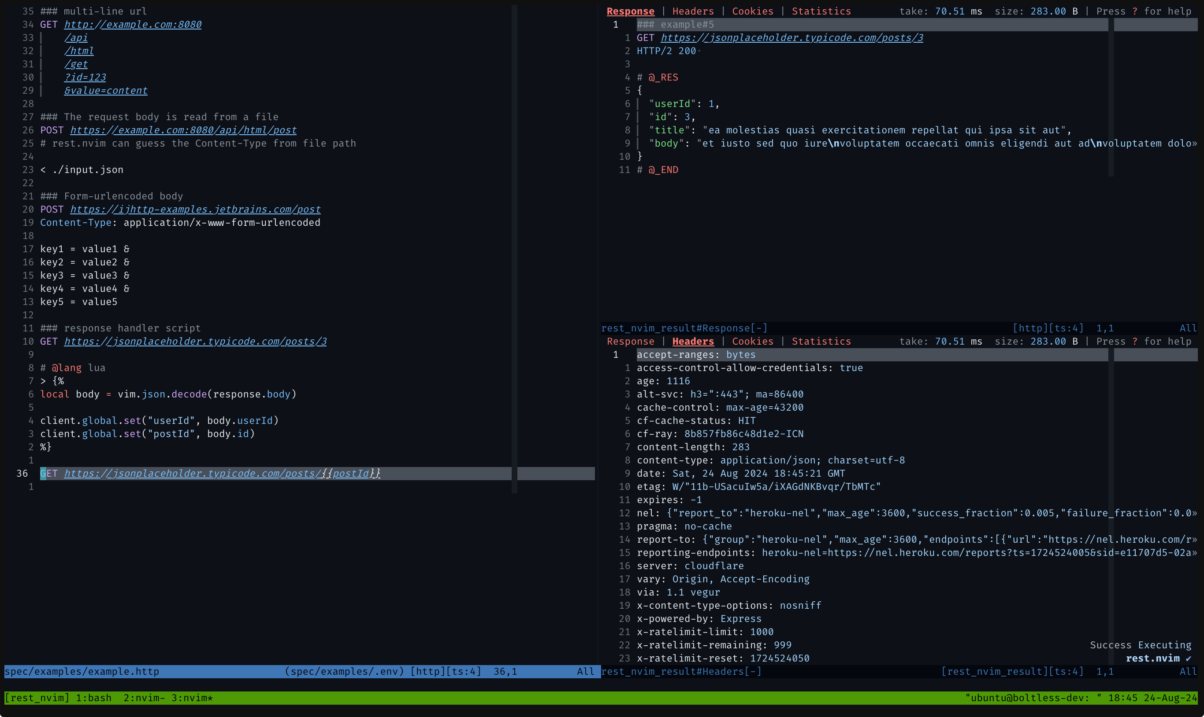Open the Headers tab in upper result pane
The height and width of the screenshot is (717, 1204).
tap(693, 11)
